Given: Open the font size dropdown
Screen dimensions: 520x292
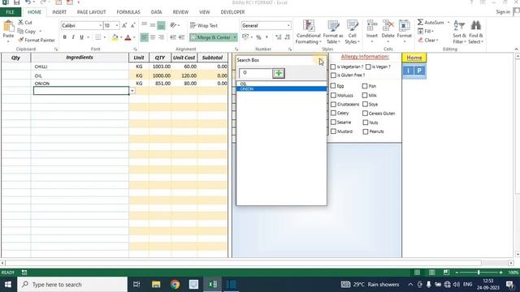Looking at the screenshot, I should pyautogui.click(x=117, y=25).
